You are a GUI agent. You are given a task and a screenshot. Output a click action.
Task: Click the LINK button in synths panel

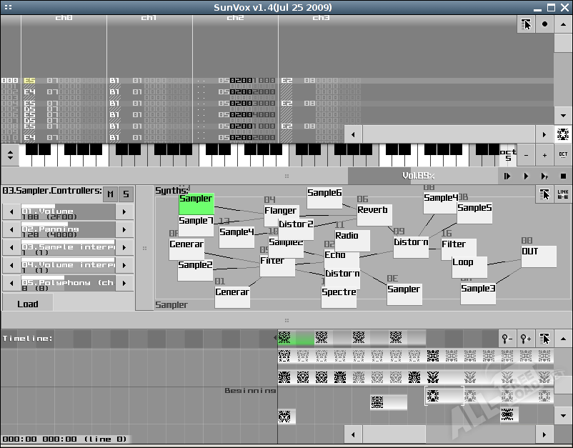[563, 194]
